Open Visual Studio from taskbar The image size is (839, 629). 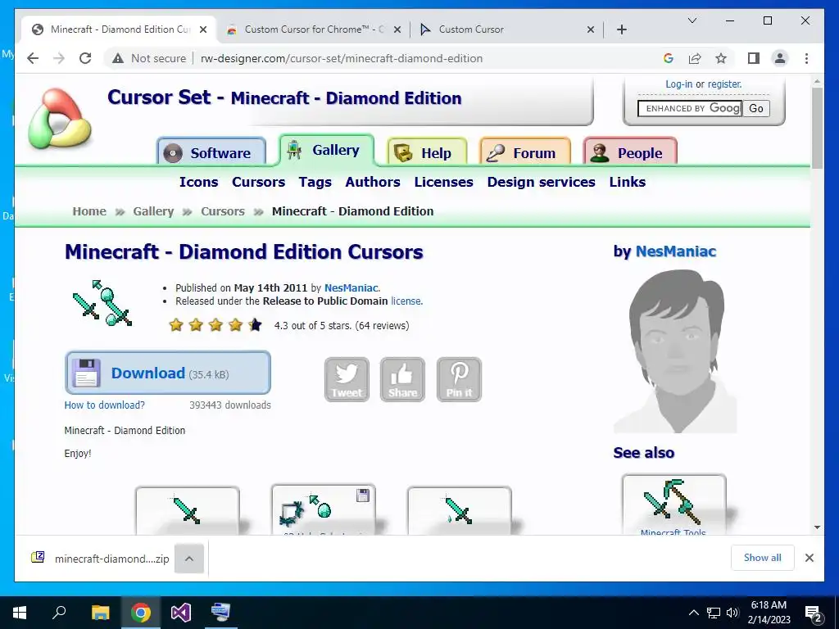click(x=181, y=613)
